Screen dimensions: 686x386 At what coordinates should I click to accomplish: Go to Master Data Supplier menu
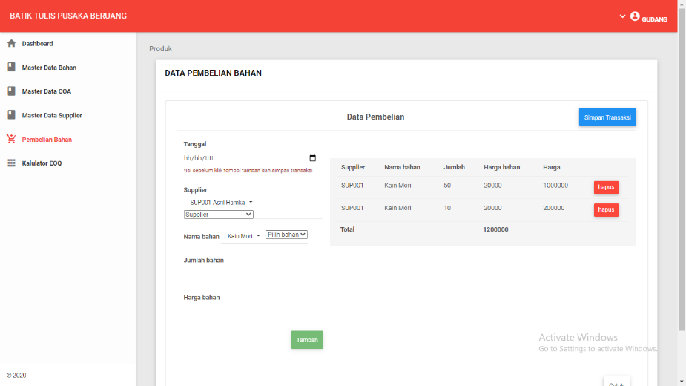click(x=52, y=115)
